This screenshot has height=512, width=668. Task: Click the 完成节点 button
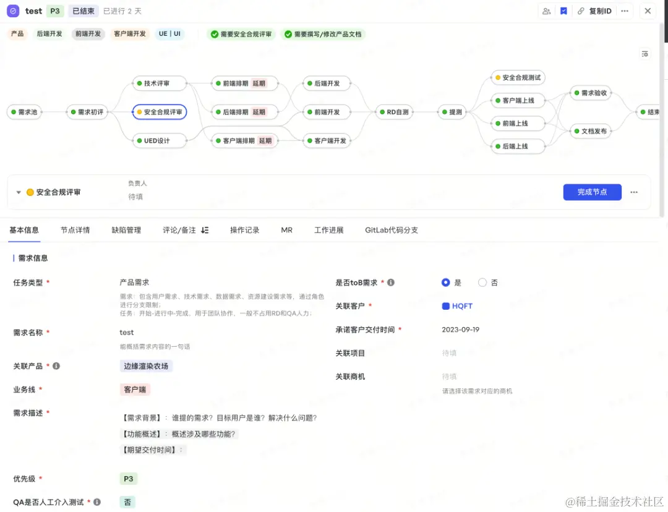(x=592, y=192)
